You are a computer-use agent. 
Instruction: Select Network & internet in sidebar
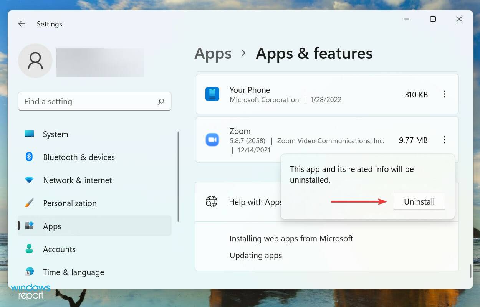(29, 180)
